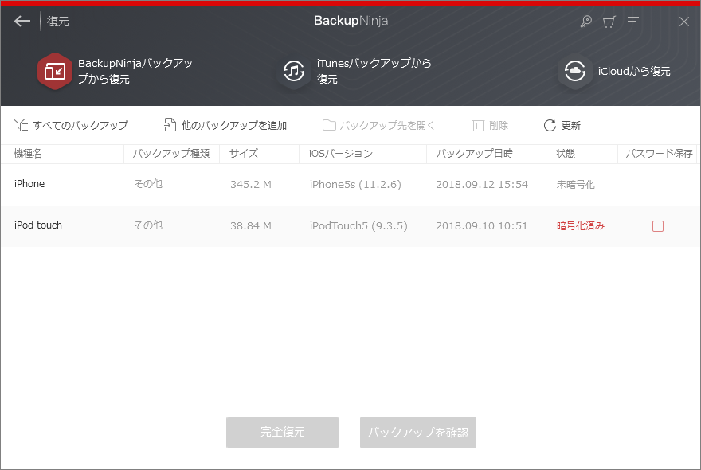The width and height of the screenshot is (701, 470).
Task: Click the iTunes music restore icon
Action: (294, 71)
